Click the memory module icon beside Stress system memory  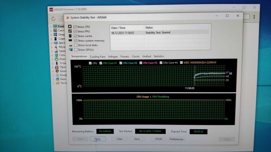click(x=70, y=40)
